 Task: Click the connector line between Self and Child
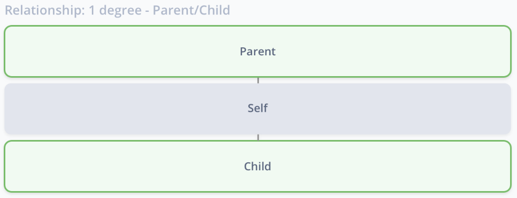258,137
